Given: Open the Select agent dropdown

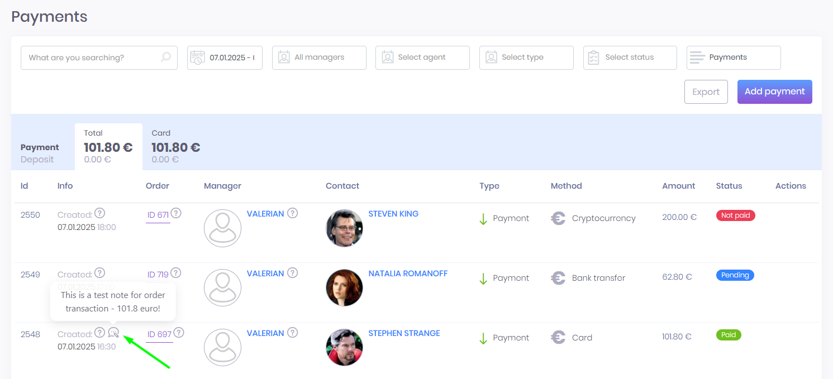Looking at the screenshot, I should click(422, 57).
